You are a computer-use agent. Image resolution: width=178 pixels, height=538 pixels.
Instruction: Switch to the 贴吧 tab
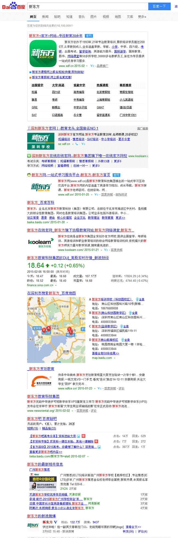coord(57,17)
